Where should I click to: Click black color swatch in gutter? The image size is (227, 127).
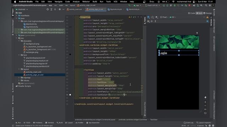[x=70, y=54]
